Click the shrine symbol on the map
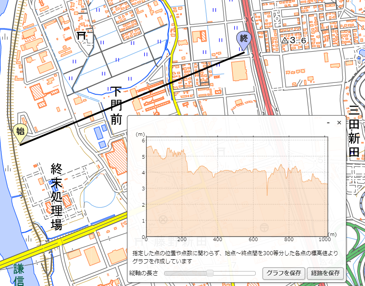This screenshot has height=286, width=365. tap(82, 36)
